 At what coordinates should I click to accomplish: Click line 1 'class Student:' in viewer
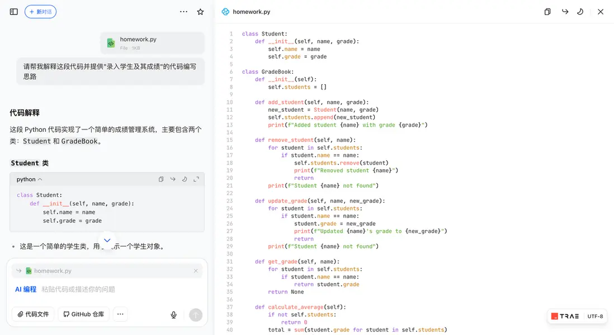265,34
